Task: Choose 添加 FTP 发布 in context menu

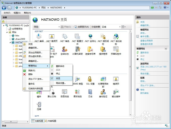Action: point(36,79)
